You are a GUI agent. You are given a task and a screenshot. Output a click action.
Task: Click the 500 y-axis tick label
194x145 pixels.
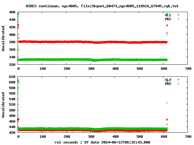[12, 110]
